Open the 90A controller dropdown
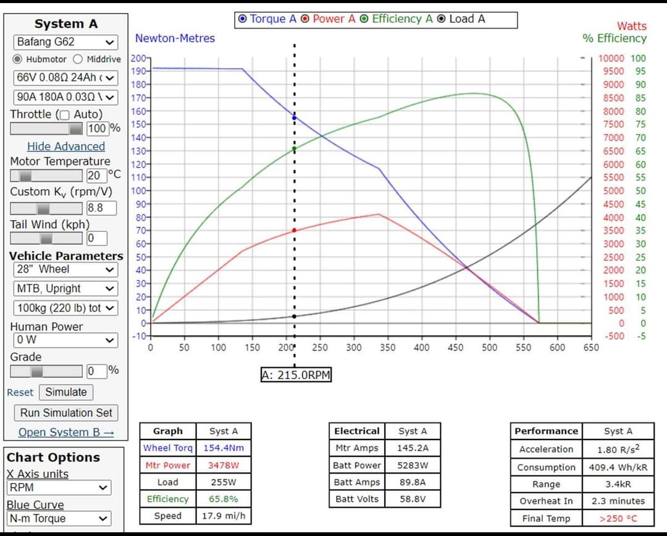 [x=65, y=97]
